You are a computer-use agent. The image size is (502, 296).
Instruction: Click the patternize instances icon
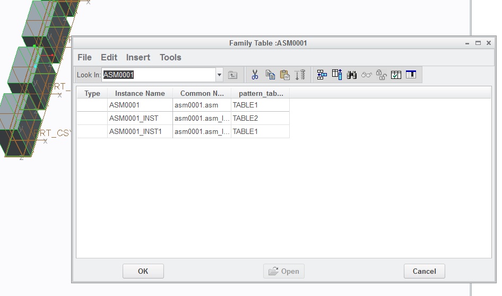[x=300, y=75]
